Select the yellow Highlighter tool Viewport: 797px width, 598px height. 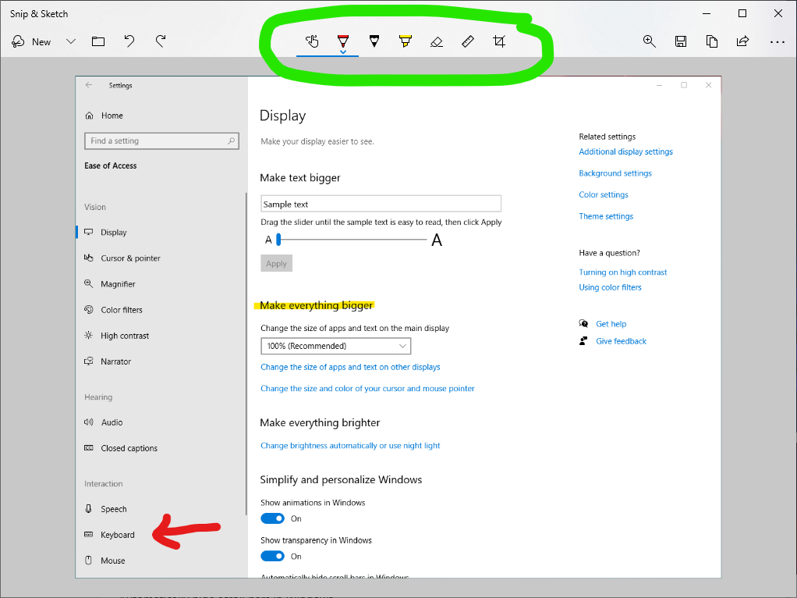(x=406, y=41)
